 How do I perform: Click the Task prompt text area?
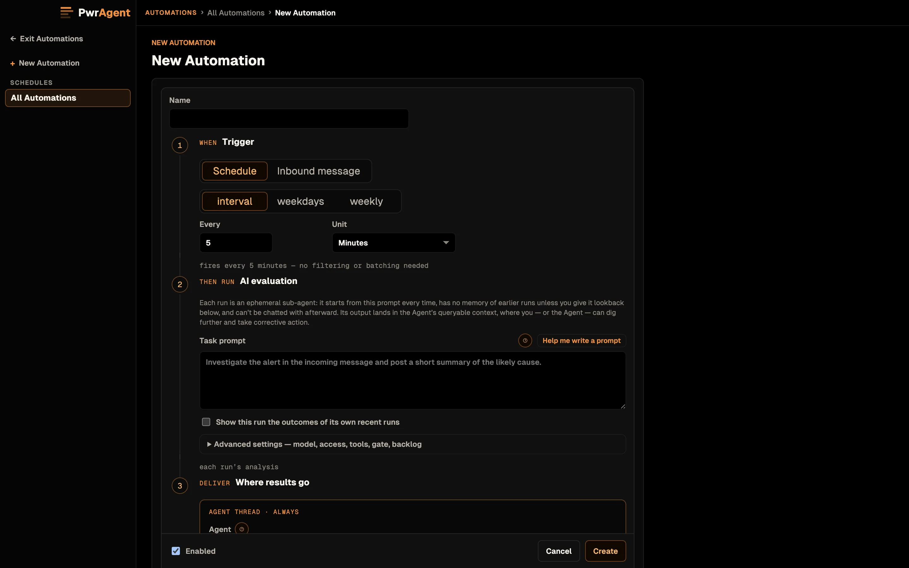(413, 380)
